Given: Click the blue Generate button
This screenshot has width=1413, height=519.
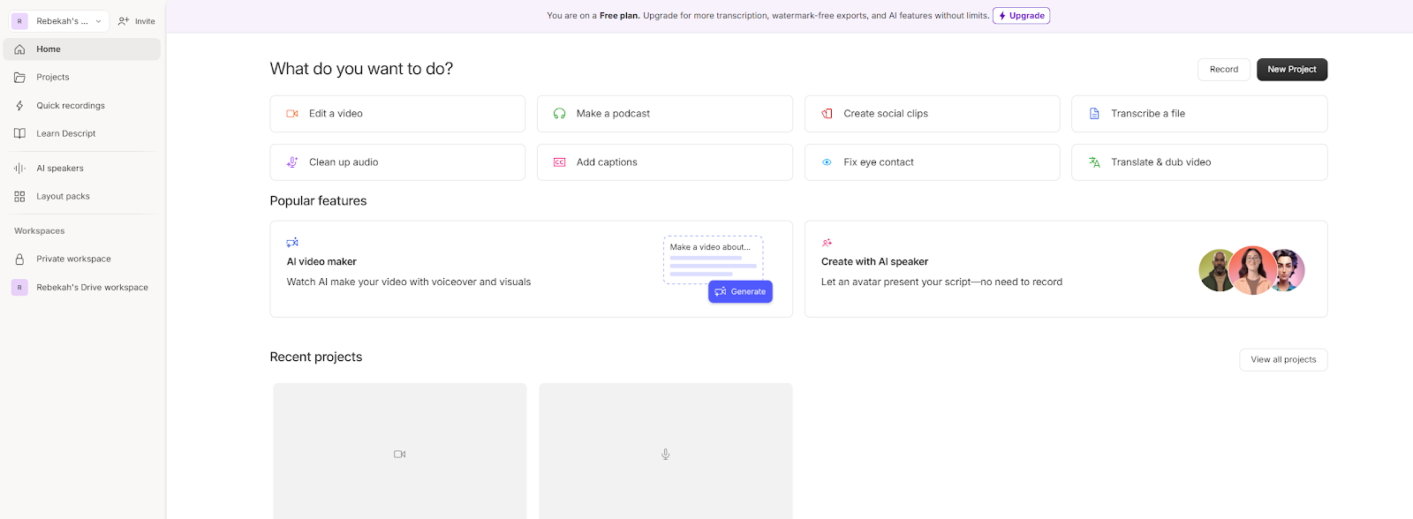Looking at the screenshot, I should coord(740,292).
